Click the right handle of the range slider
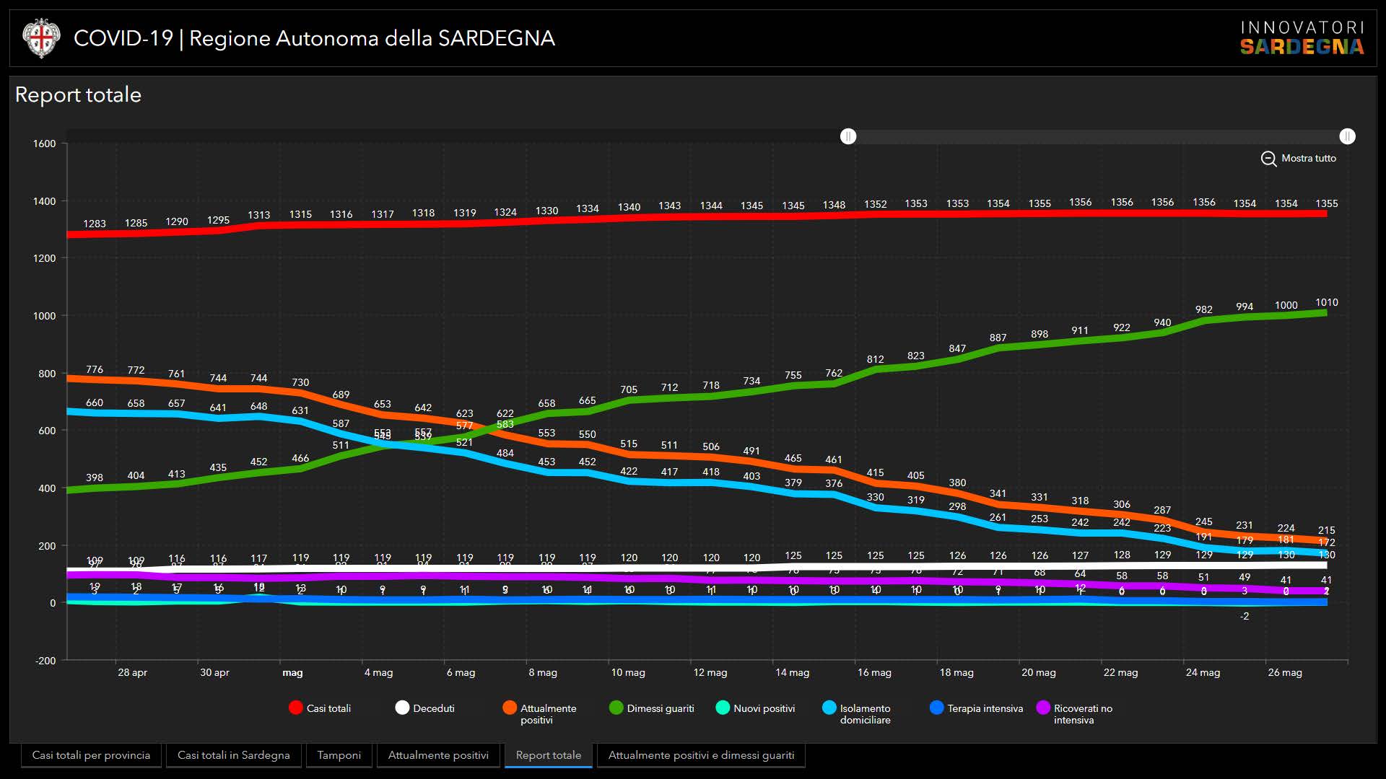 coord(1347,136)
